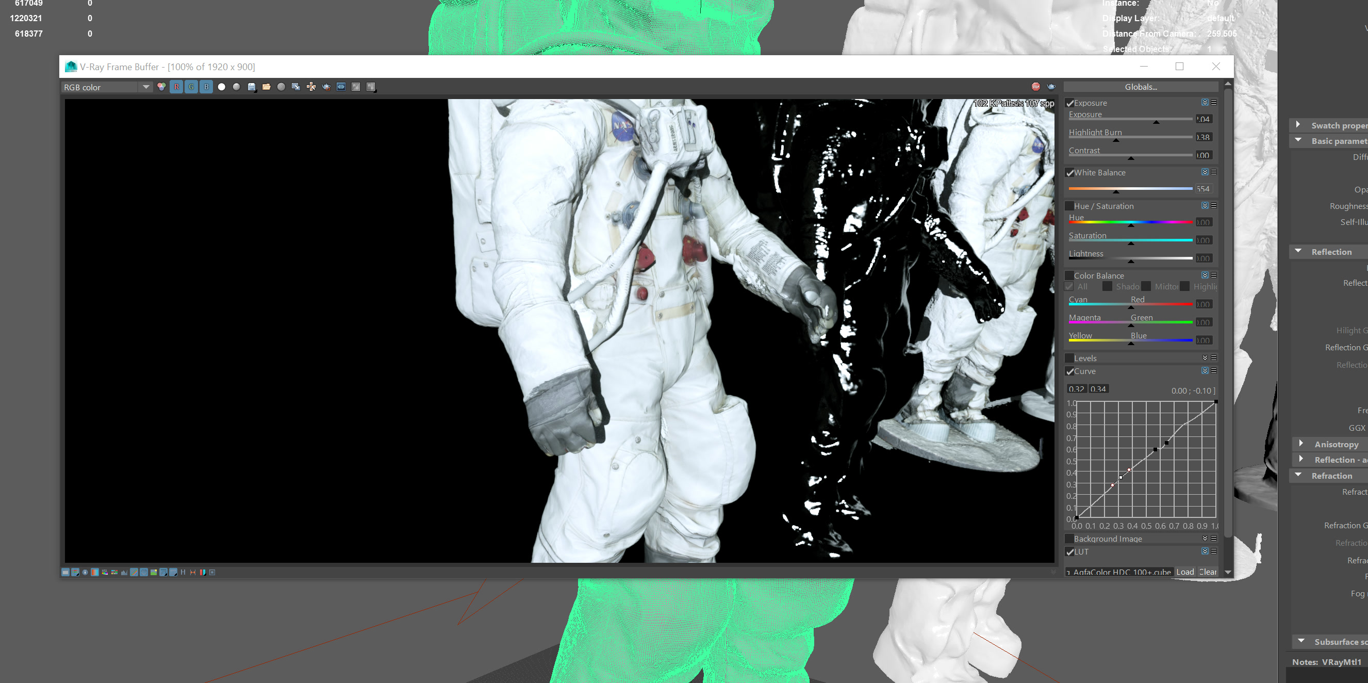The width and height of the screenshot is (1368, 683).
Task: Click the red and cyan bars icon in bottom bar
Action: 203,572
